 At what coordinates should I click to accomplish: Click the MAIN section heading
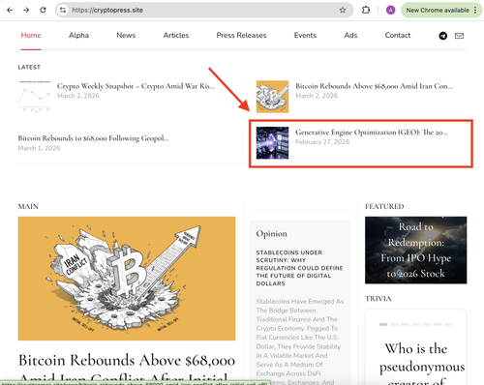pos(28,206)
